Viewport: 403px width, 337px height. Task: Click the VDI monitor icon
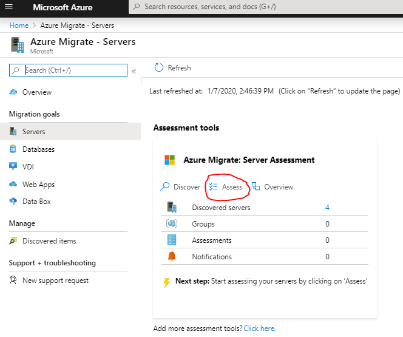[x=13, y=166]
